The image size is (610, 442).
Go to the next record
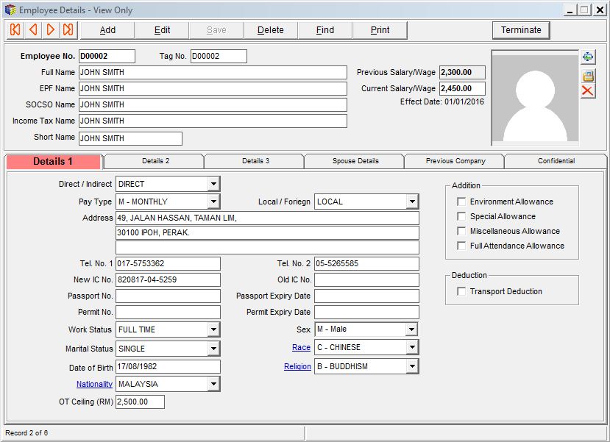point(51,30)
